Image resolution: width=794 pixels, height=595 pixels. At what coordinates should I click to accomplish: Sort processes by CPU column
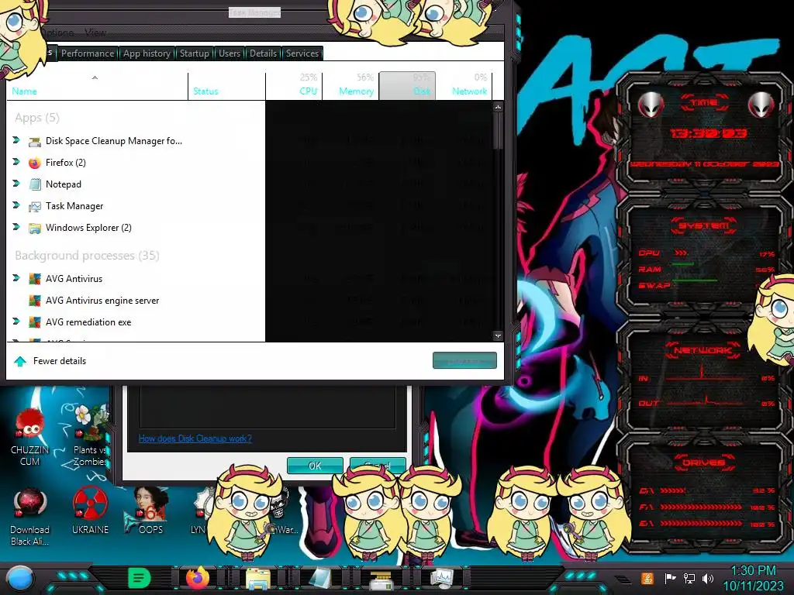click(x=294, y=85)
